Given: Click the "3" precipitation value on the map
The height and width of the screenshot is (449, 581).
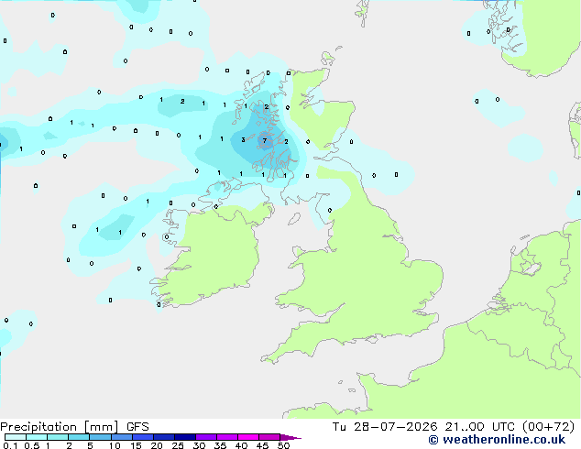Looking at the screenshot, I should (243, 139).
